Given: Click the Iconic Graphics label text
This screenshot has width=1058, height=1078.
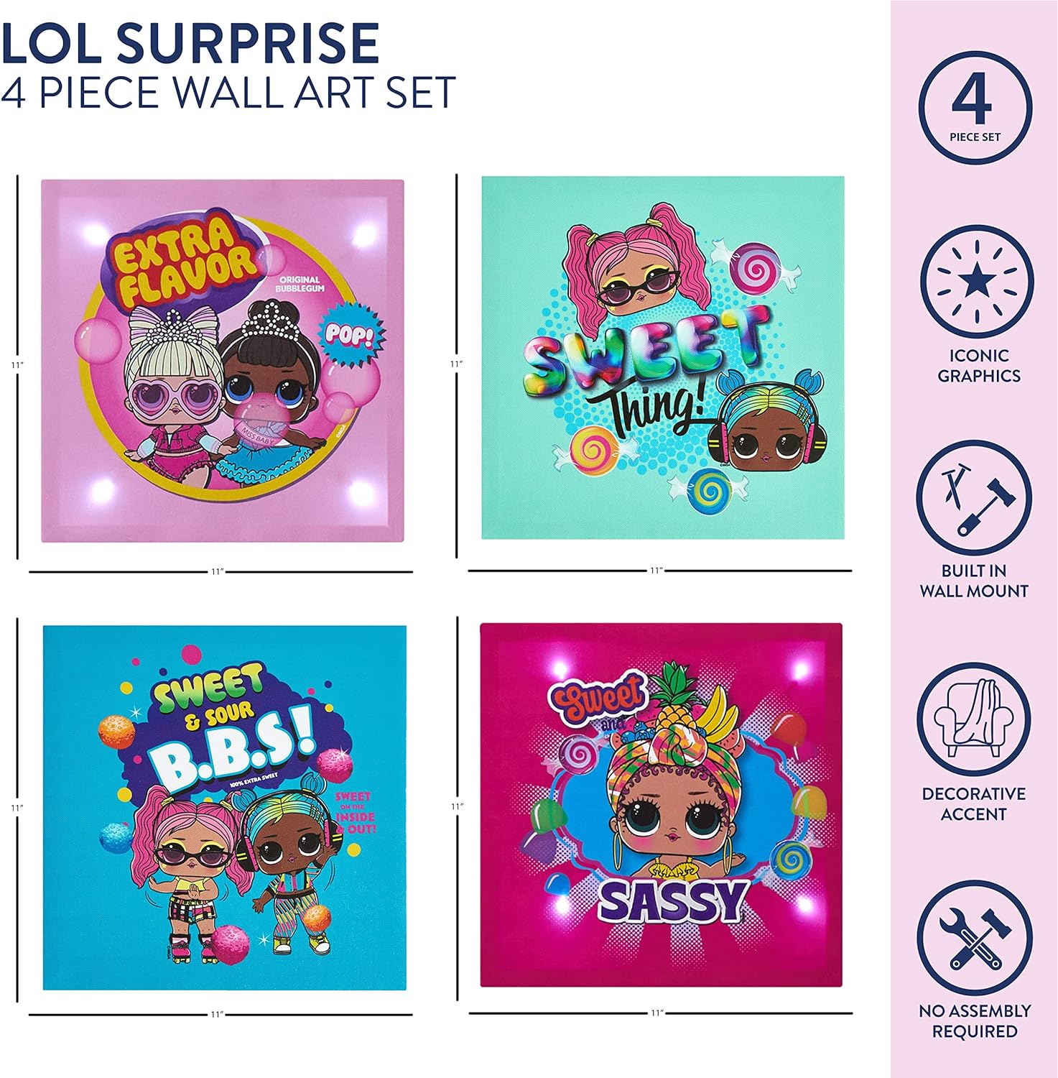Looking at the screenshot, I should click(x=978, y=366).
